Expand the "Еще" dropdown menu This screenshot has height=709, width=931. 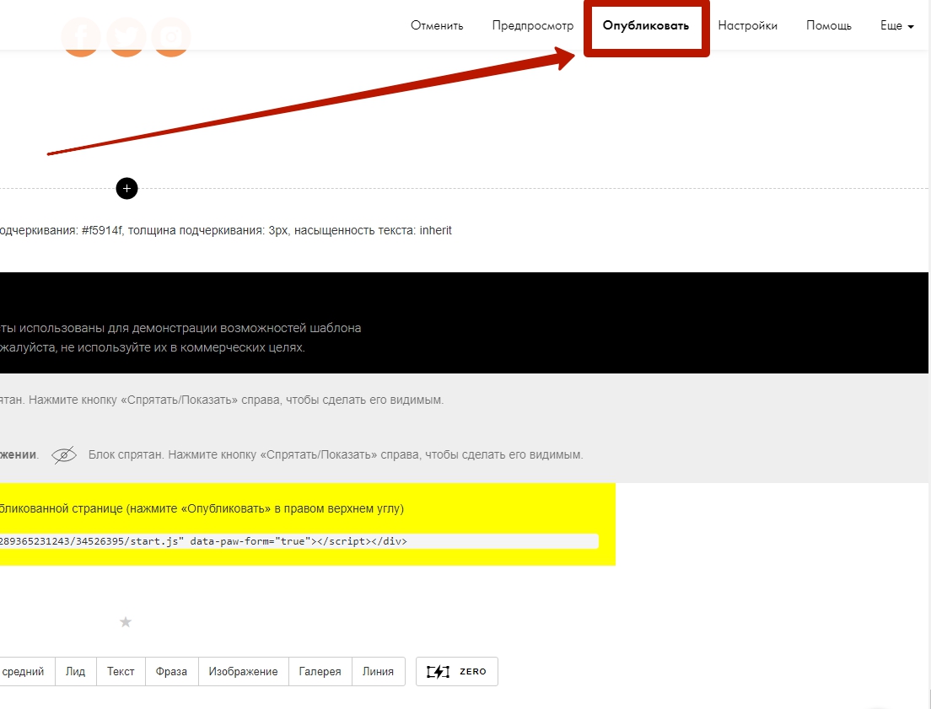(x=896, y=26)
